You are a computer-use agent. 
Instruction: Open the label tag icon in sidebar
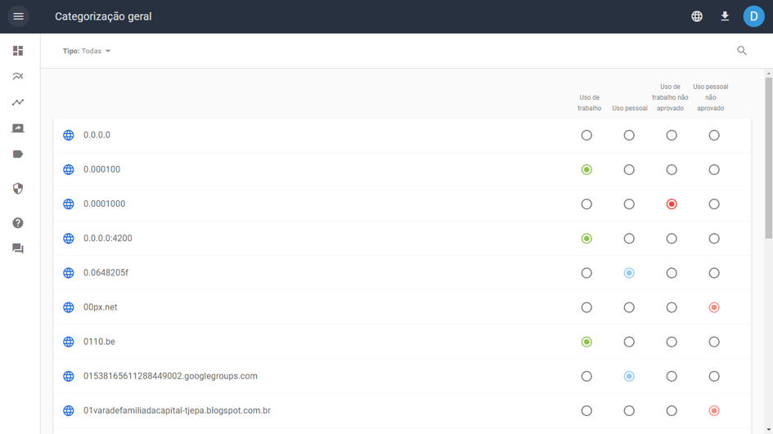pyautogui.click(x=18, y=154)
